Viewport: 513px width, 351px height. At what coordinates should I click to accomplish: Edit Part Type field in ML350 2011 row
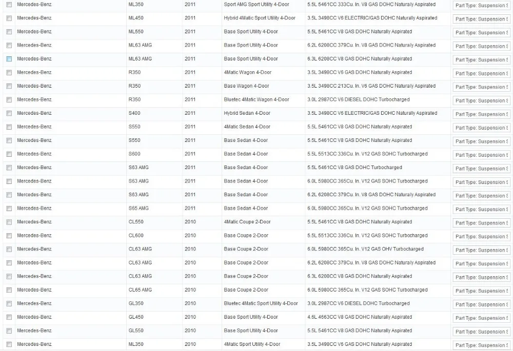pyautogui.click(x=482, y=6)
